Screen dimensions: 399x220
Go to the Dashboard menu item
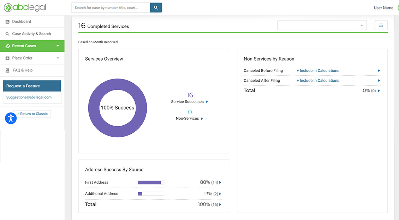[22, 21]
